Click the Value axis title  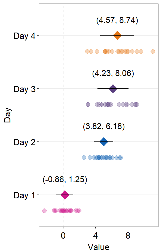pyautogui.click(x=99, y=247)
